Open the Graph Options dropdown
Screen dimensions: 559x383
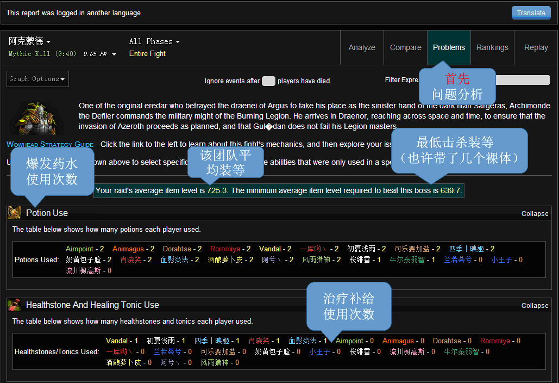coord(37,78)
